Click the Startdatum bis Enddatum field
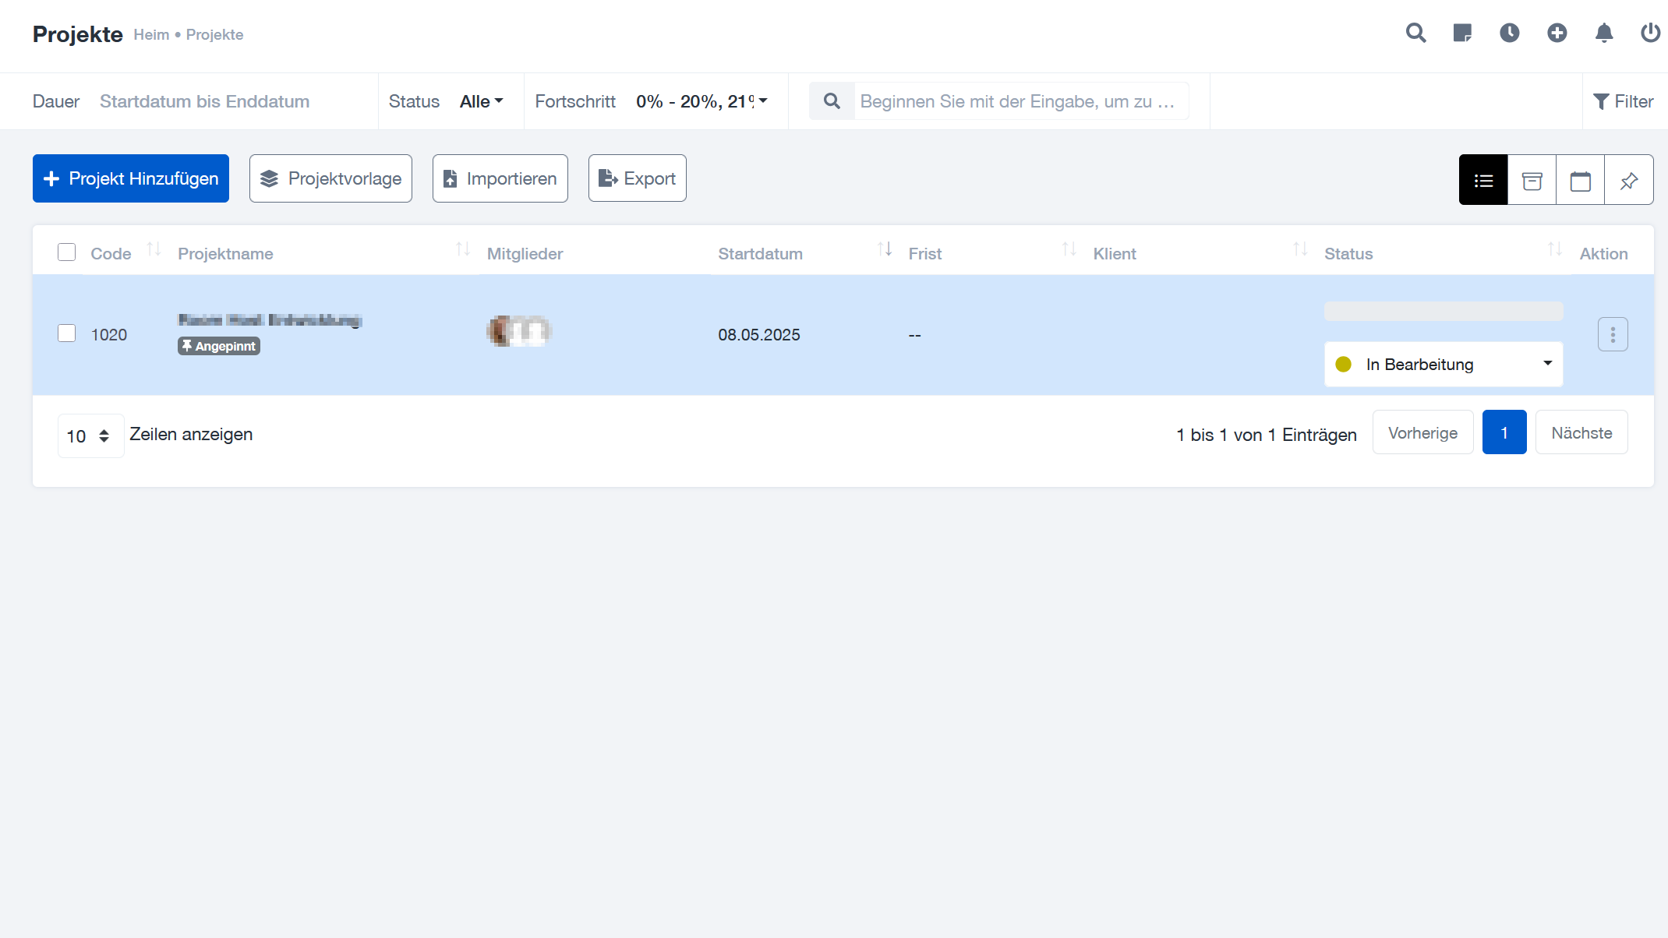 pos(204,101)
